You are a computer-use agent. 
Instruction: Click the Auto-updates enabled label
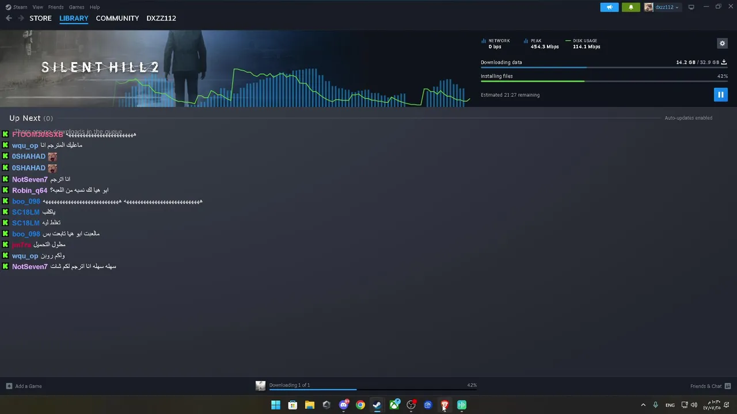coord(688,118)
